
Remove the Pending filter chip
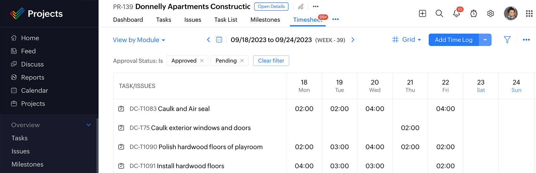pyautogui.click(x=242, y=61)
